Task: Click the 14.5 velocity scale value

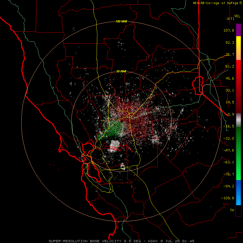Action: tap(230, 102)
